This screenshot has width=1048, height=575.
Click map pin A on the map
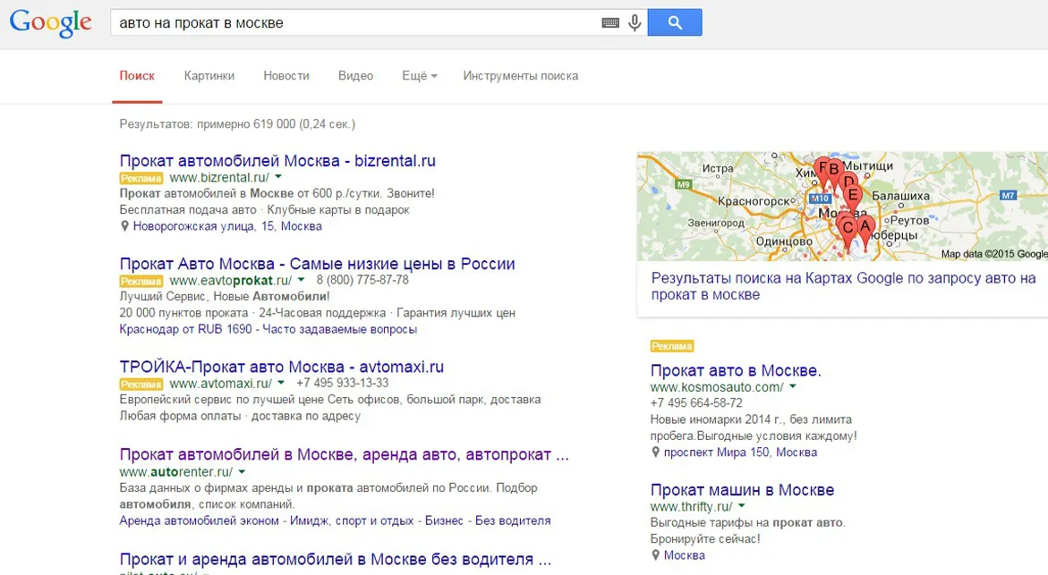(865, 231)
